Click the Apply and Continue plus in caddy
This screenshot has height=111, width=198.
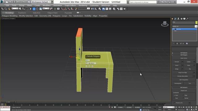tap(89, 66)
